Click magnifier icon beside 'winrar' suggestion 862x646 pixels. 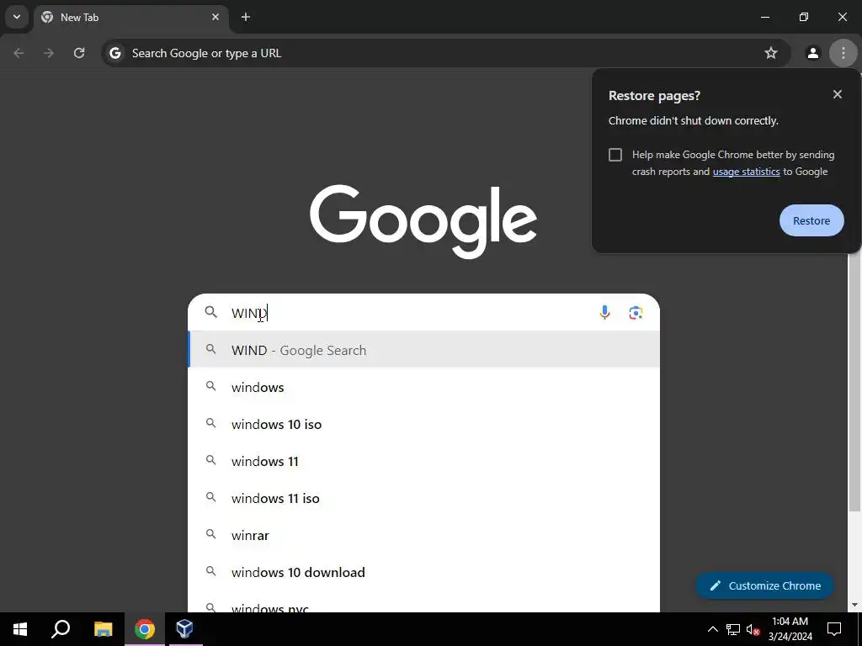coord(211,534)
